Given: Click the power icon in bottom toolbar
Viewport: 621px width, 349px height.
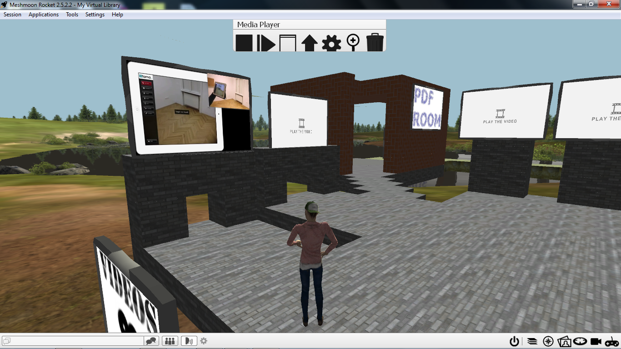Looking at the screenshot, I should click(514, 341).
